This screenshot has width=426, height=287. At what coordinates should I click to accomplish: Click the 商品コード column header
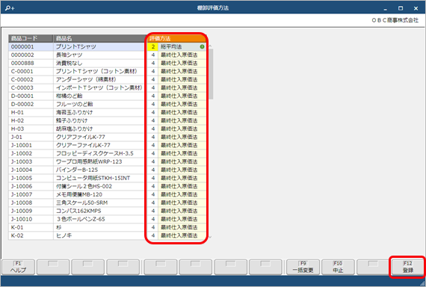(x=31, y=38)
